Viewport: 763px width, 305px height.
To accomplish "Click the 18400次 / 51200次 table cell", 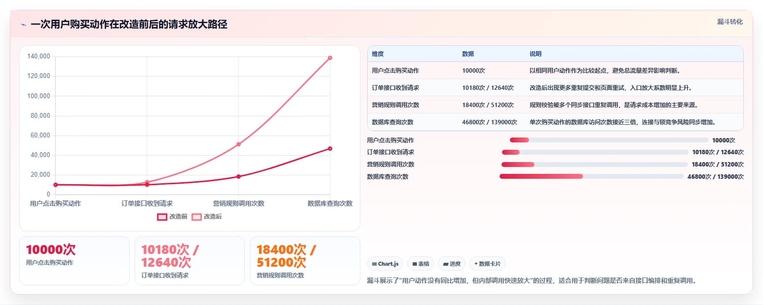I will pyautogui.click(x=488, y=105).
